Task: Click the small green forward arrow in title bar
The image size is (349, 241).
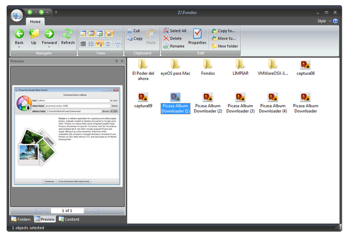Action: 42,12
